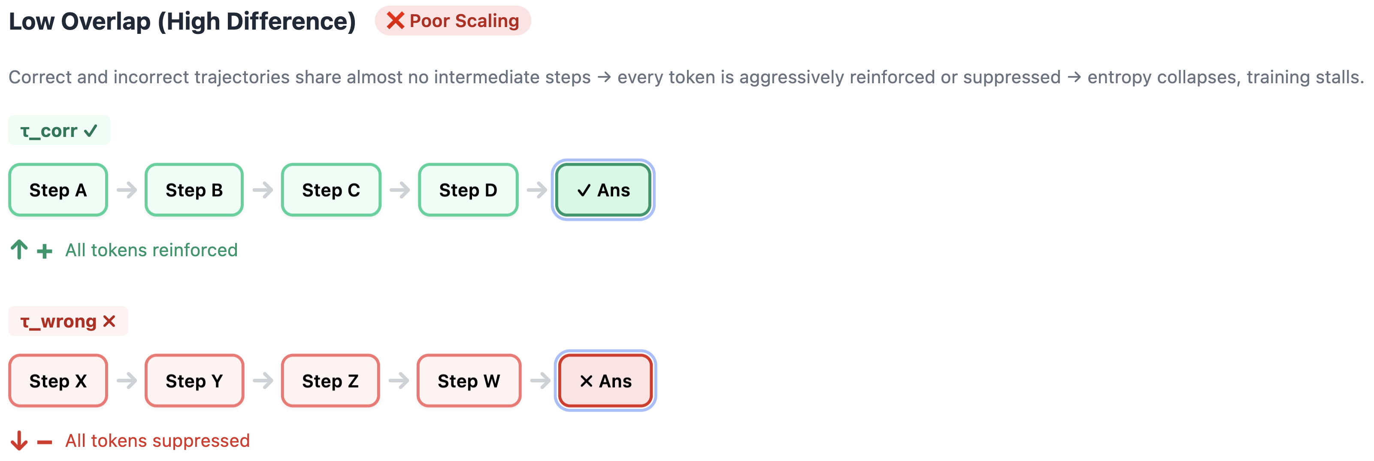Select the Step B box
The height and width of the screenshot is (461, 1374).
[194, 190]
